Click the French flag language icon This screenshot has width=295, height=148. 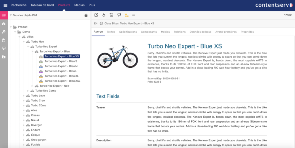(292, 5)
